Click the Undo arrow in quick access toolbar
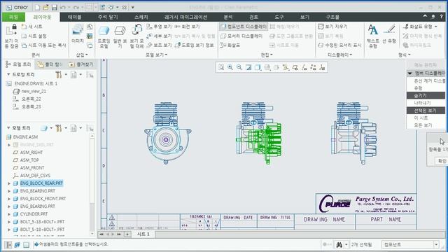Viewport: 448px width, 252px height. point(63,8)
